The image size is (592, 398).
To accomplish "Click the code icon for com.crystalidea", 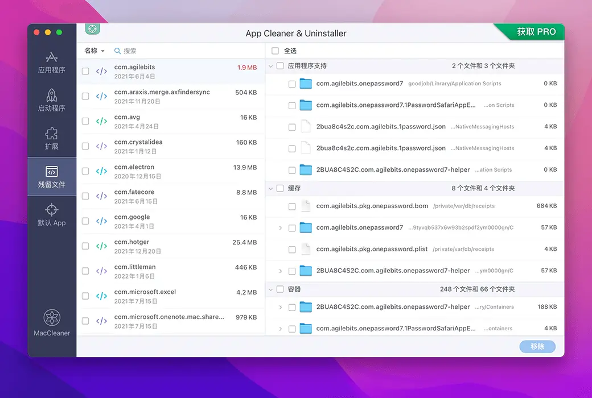I will coord(101,146).
